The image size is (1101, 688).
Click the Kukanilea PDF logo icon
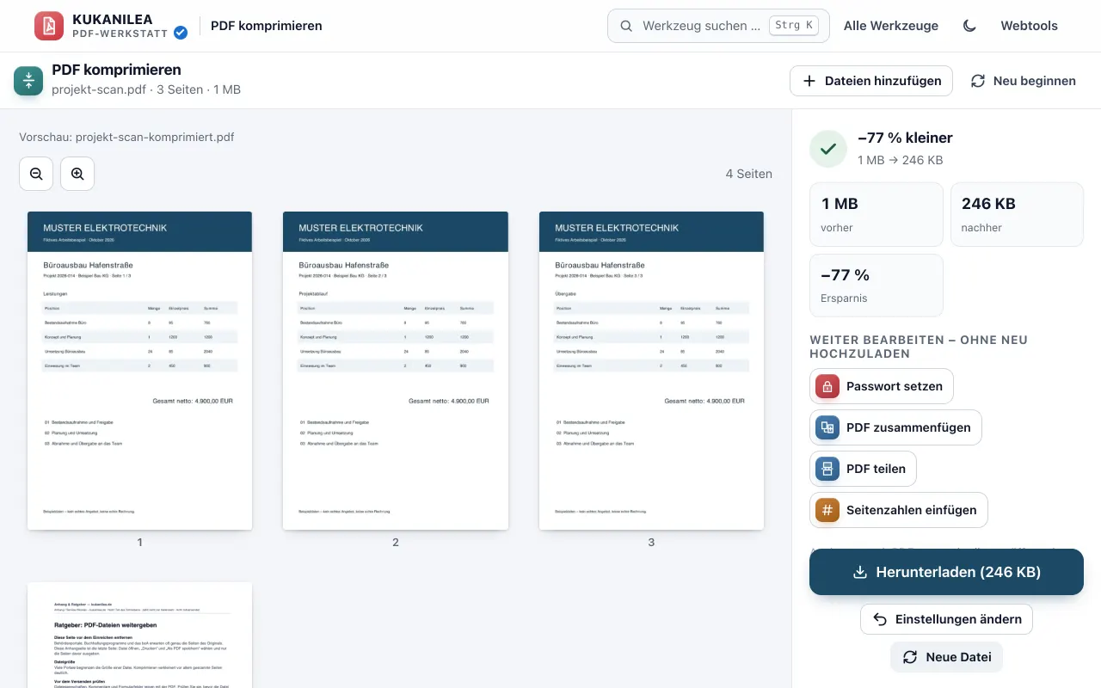[x=49, y=26]
